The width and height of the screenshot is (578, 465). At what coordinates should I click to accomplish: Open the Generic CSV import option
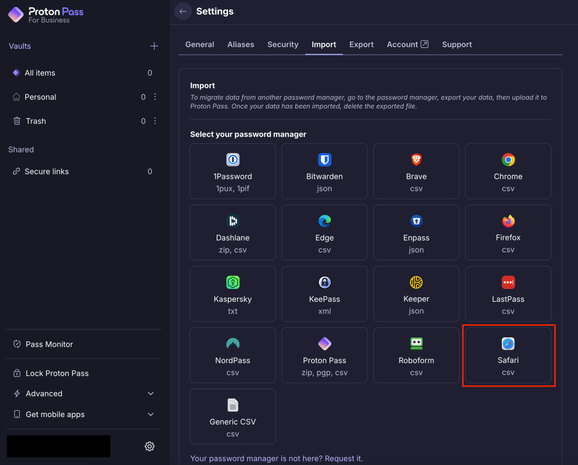233,416
